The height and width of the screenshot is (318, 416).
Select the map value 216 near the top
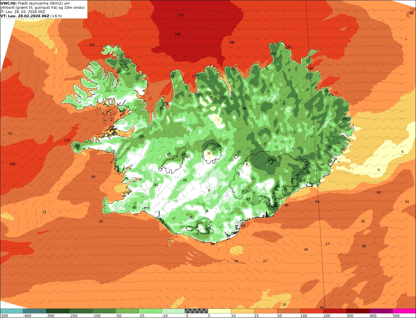tap(181, 15)
